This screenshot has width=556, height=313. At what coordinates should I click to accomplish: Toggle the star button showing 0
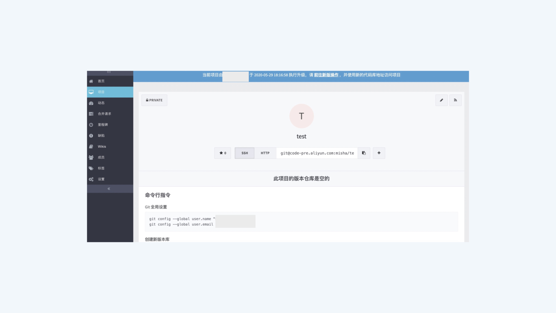[x=222, y=153]
